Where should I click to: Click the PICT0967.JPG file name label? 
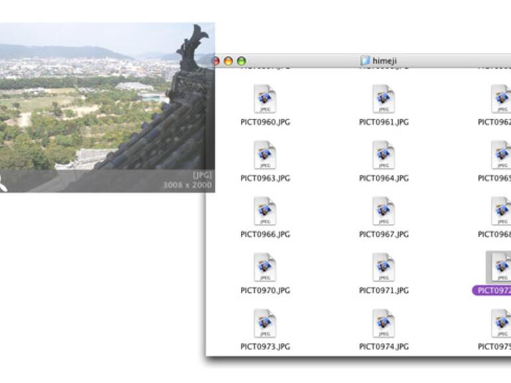pos(384,235)
